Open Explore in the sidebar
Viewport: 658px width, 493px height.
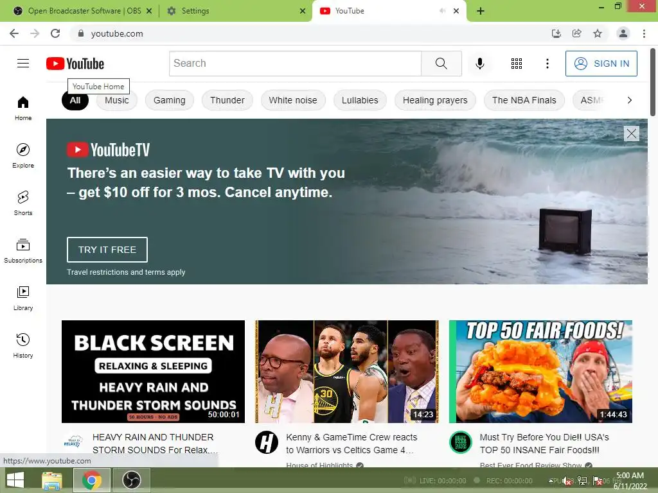(x=23, y=156)
